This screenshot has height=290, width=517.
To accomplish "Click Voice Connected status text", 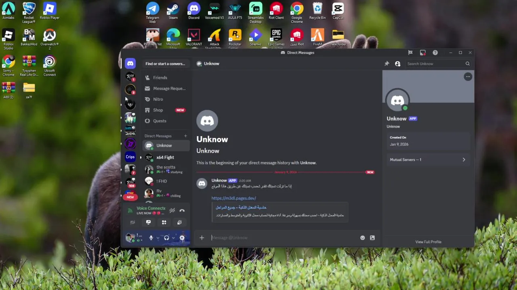I will pos(151,208).
